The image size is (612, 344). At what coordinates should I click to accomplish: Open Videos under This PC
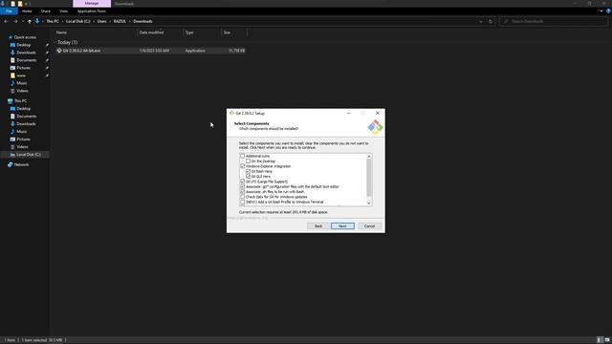pyautogui.click(x=22, y=147)
